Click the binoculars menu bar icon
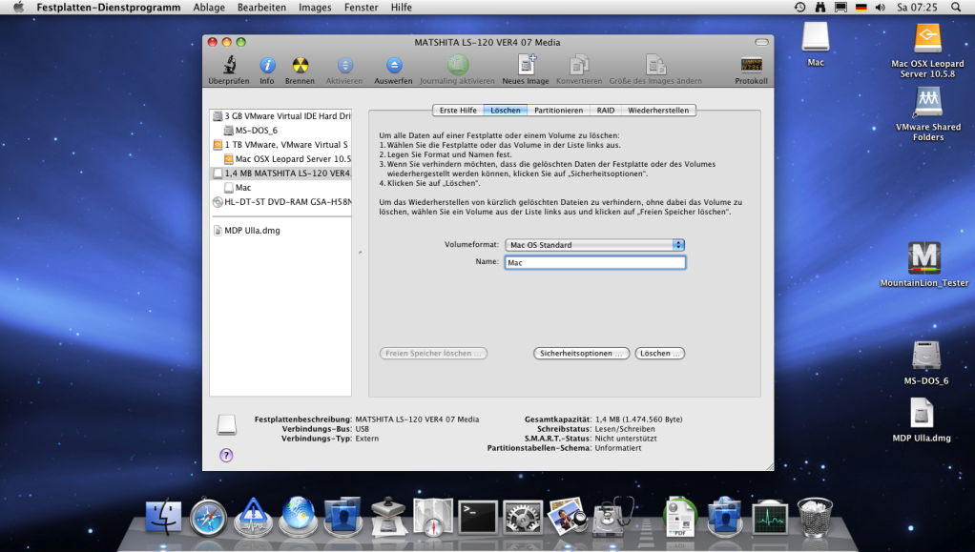This screenshot has height=552, width=975. tap(820, 8)
